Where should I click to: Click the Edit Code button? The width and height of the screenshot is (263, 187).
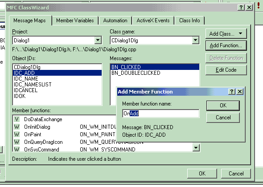click(226, 70)
